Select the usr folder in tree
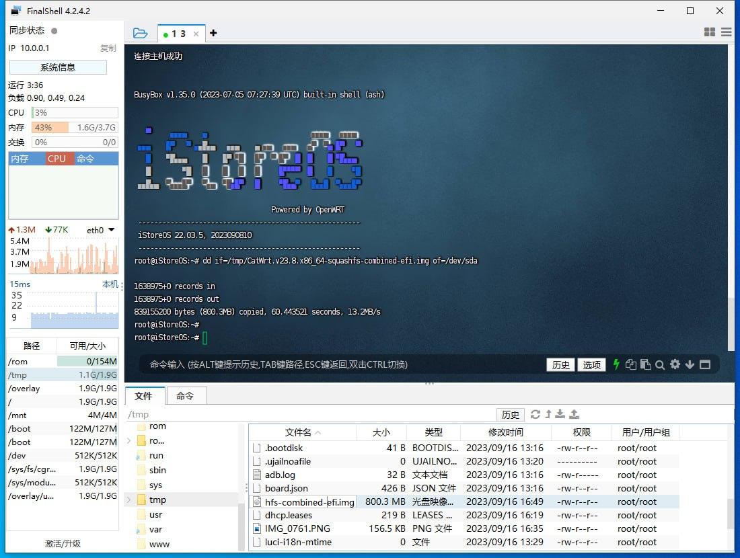 pyautogui.click(x=156, y=514)
